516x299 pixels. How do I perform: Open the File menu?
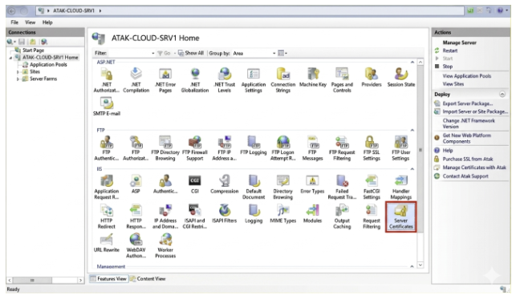point(14,22)
